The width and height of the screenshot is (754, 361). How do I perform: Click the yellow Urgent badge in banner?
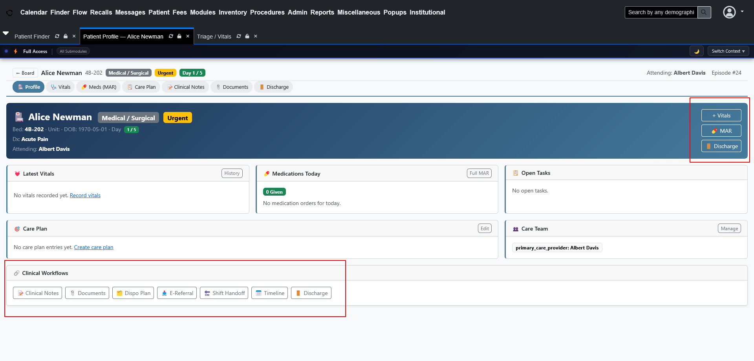tap(178, 118)
